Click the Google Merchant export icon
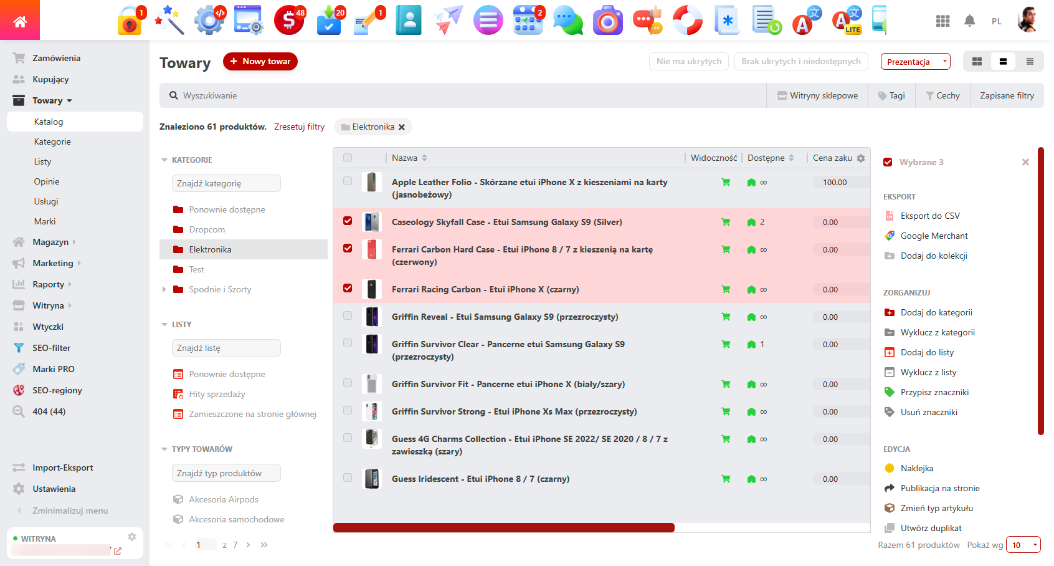Screen dimensions: 1054x566 (890, 236)
